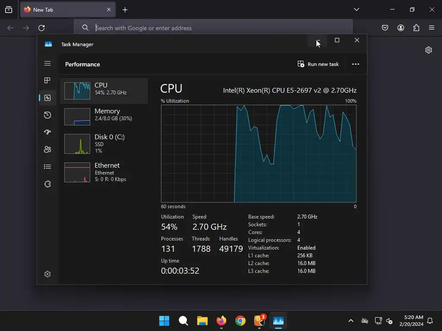Image resolution: width=442 pixels, height=331 pixels.
Task: Click Firefox back navigation arrow
Action: (x=10, y=28)
